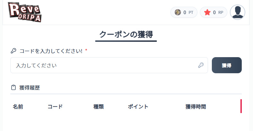
Task: Click the Reve ORIPA logo
Action: [x=25, y=12]
